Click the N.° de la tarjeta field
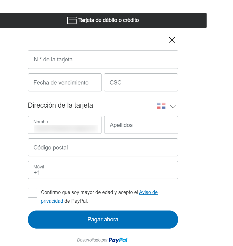 click(103, 60)
